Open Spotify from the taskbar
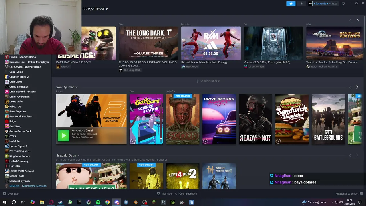Image resolution: width=366 pixels, height=206 pixels. [98, 202]
